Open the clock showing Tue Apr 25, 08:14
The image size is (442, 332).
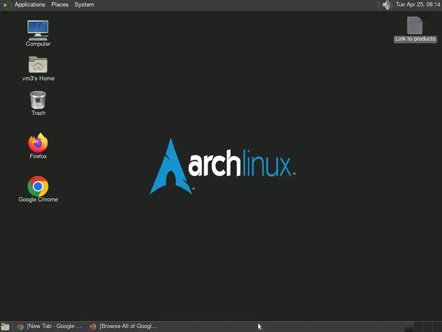418,4
